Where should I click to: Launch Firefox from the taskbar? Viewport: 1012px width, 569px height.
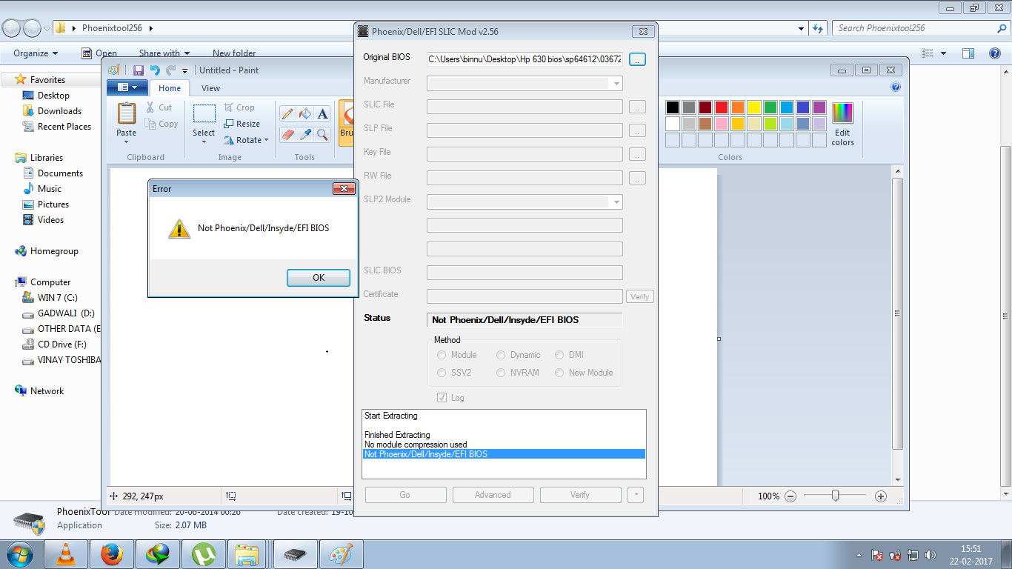pos(112,554)
